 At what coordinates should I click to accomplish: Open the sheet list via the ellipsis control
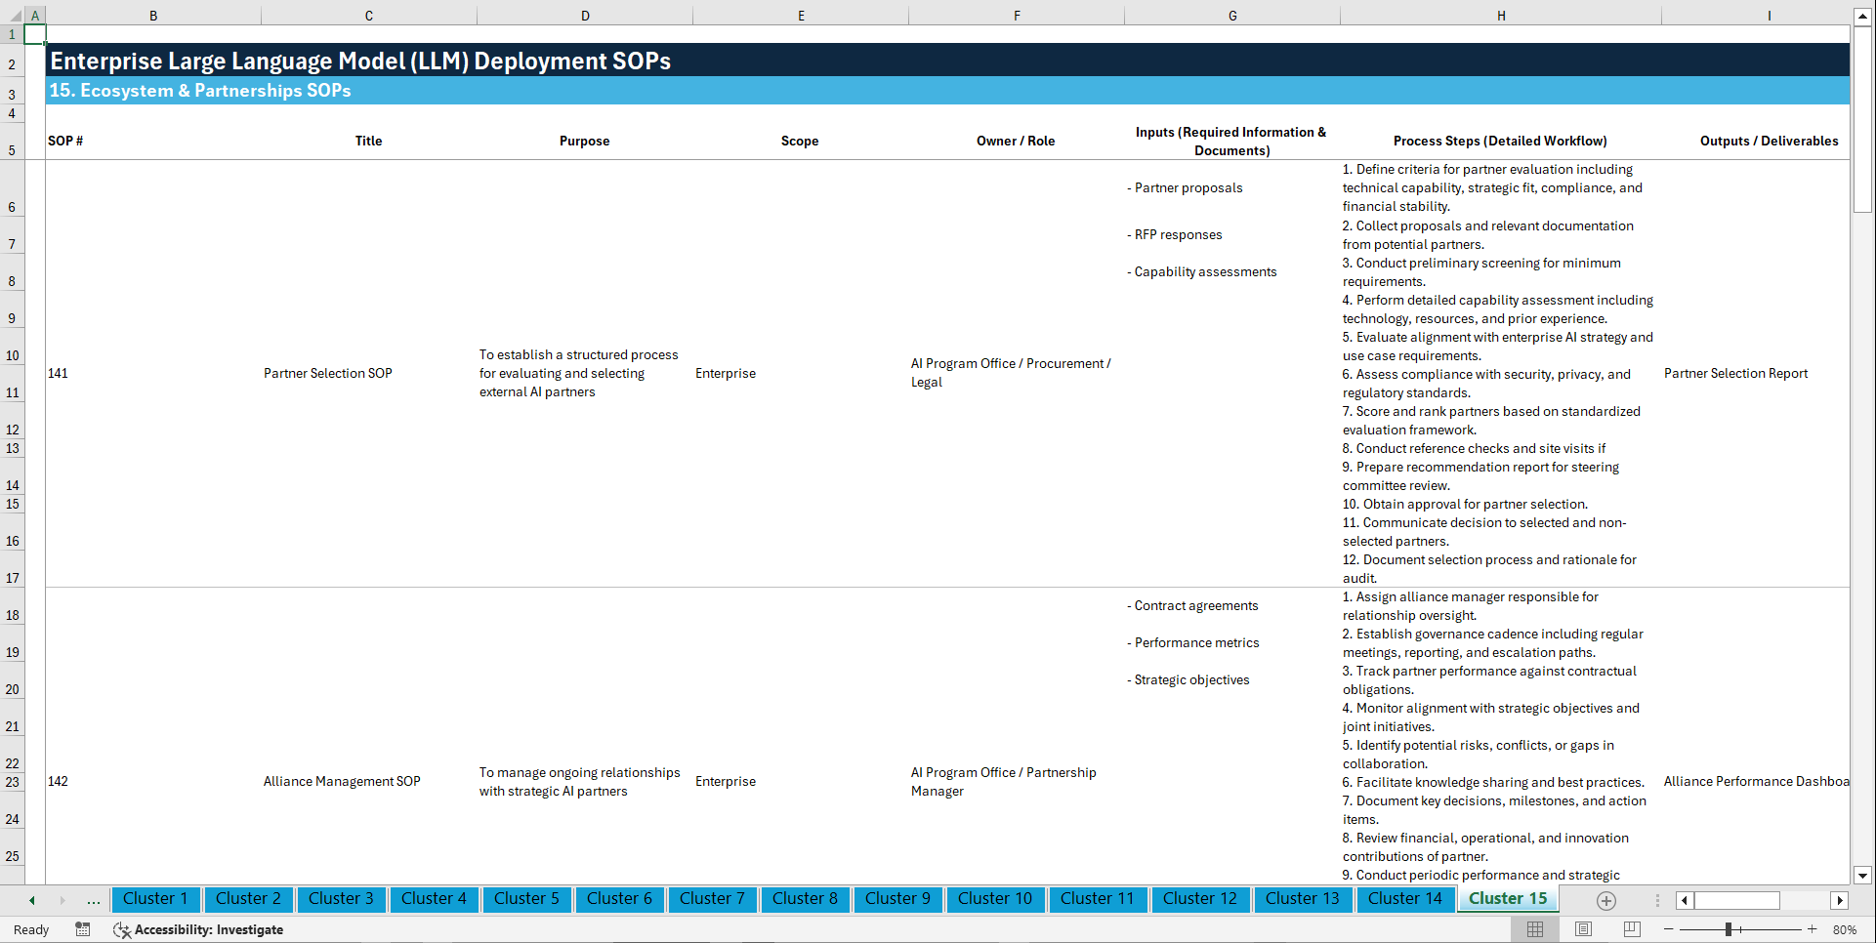pyautogui.click(x=94, y=900)
